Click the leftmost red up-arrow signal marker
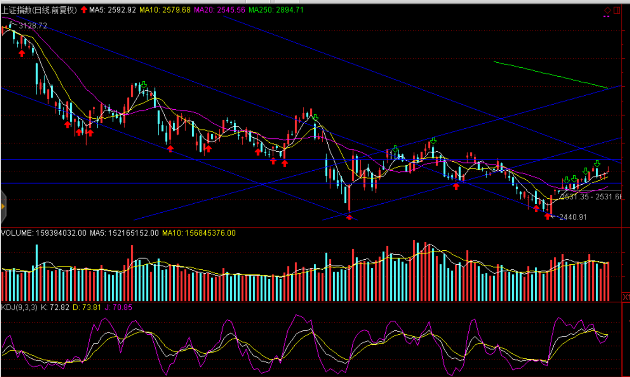This screenshot has height=377, width=630. pyautogui.click(x=22, y=53)
